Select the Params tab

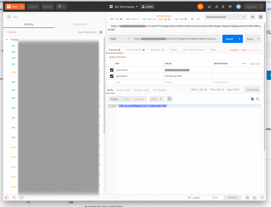(x=114, y=50)
